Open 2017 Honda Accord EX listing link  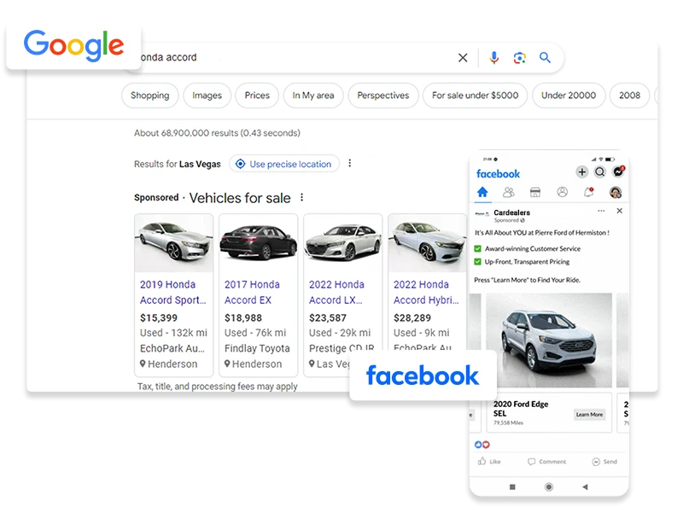(252, 292)
